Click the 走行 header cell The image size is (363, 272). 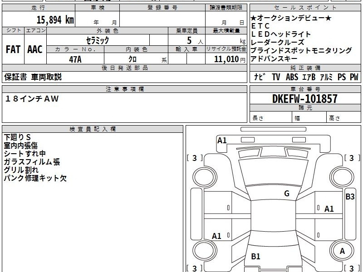(39, 8)
